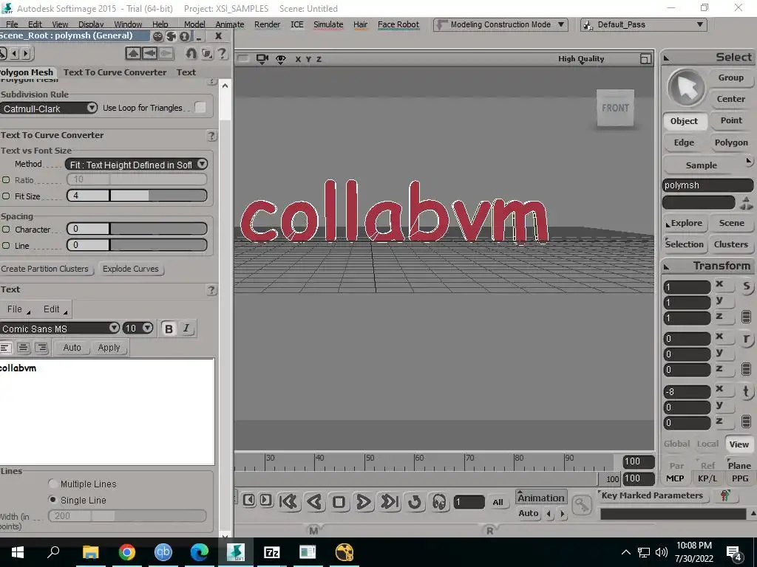
Task: Click the Fit Size animation toggle
Action: (x=6, y=196)
